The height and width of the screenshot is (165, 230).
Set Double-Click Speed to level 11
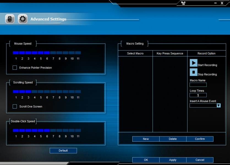tap(78, 130)
